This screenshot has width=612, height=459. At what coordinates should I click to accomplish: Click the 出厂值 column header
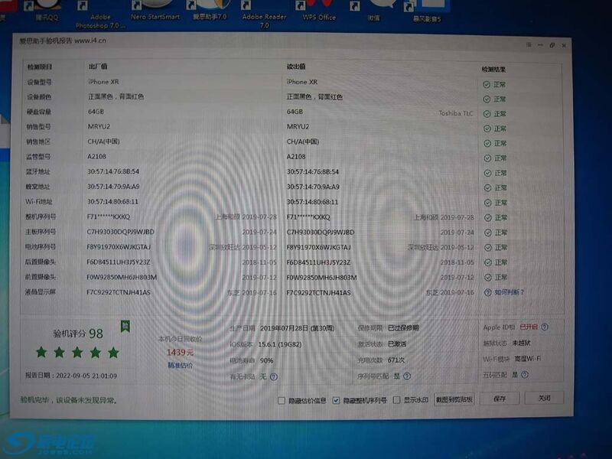point(98,67)
